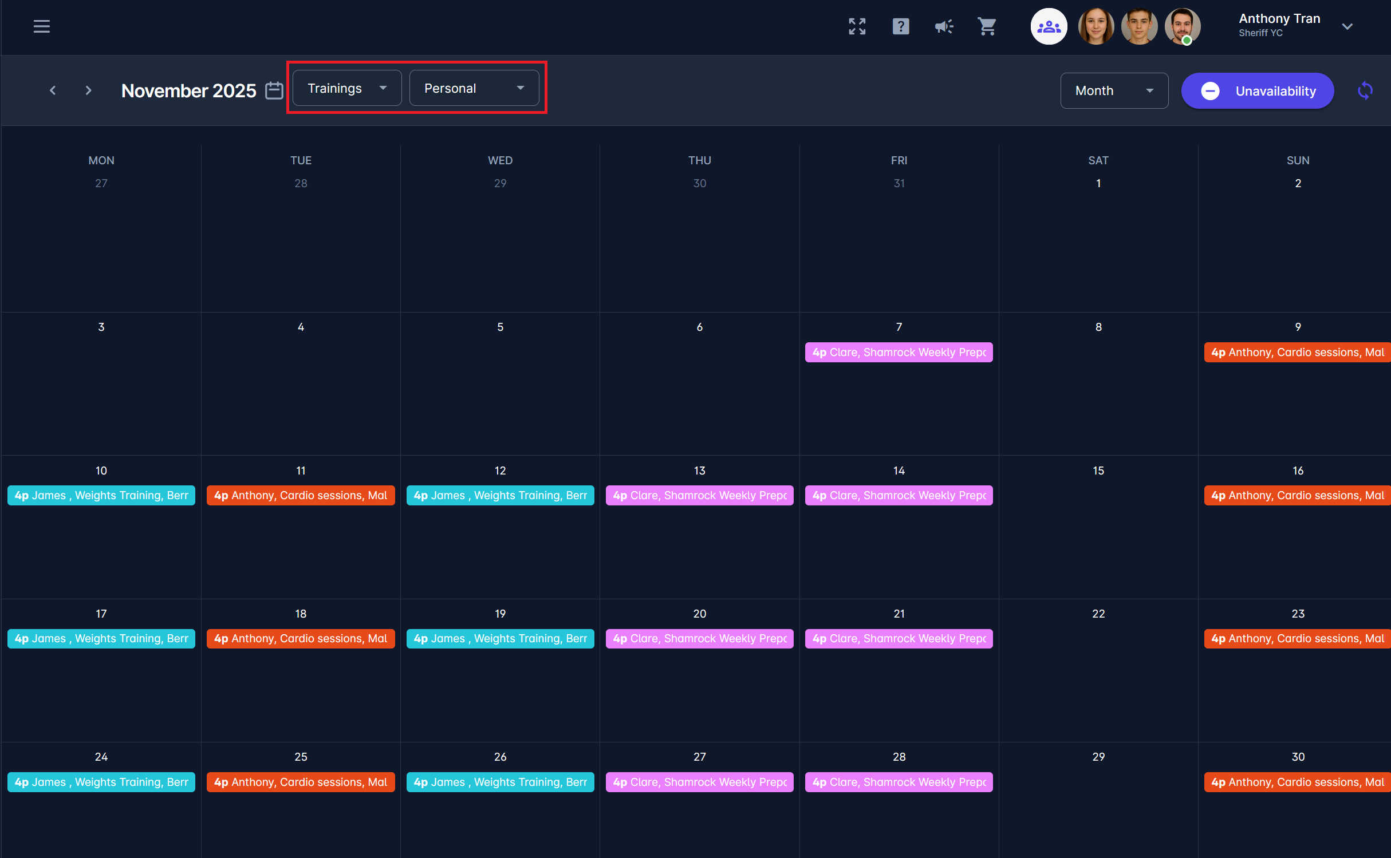The height and width of the screenshot is (858, 1391).
Task: Open the Month view dropdown
Action: point(1113,90)
